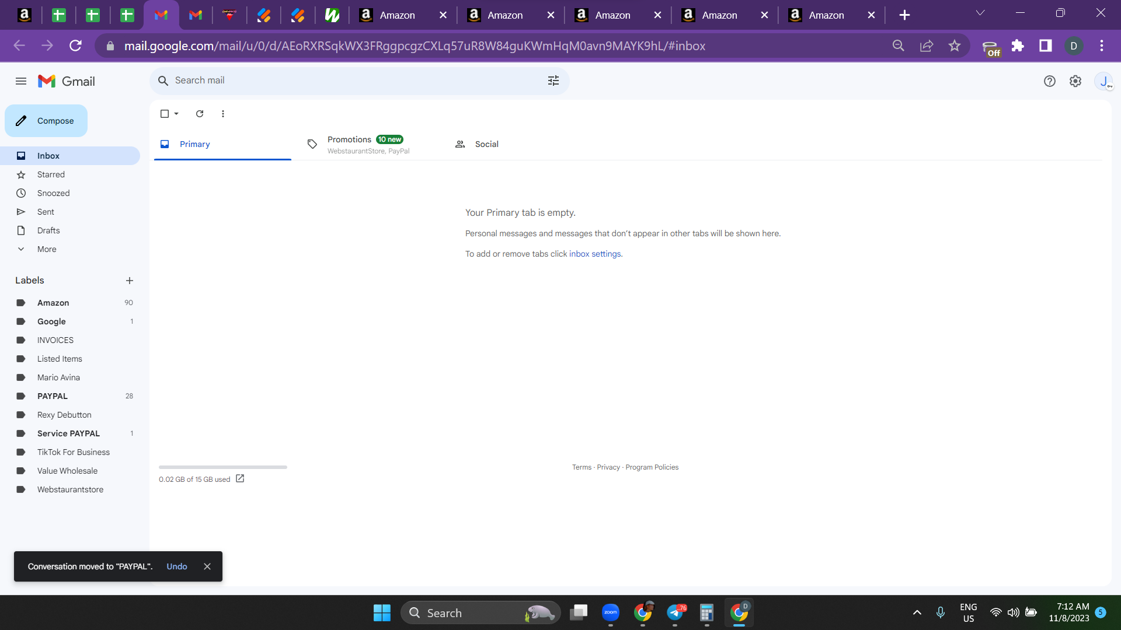Image resolution: width=1121 pixels, height=630 pixels.
Task: Click the Gmail logo
Action: click(66, 81)
